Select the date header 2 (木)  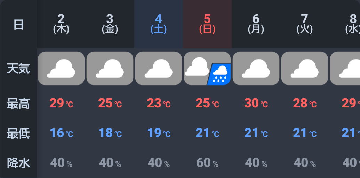click(x=61, y=24)
